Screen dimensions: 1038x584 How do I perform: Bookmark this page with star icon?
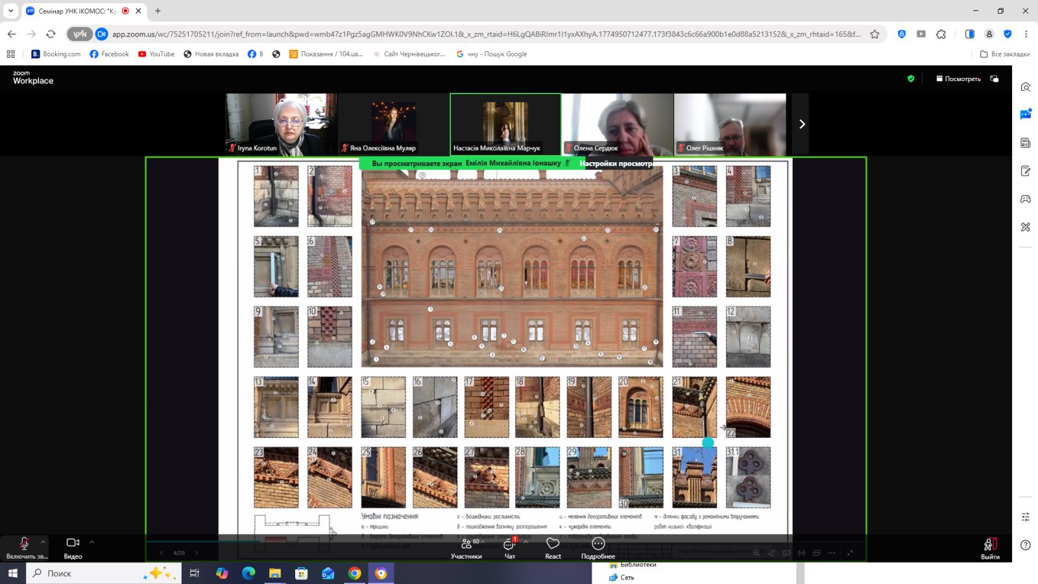coord(875,34)
